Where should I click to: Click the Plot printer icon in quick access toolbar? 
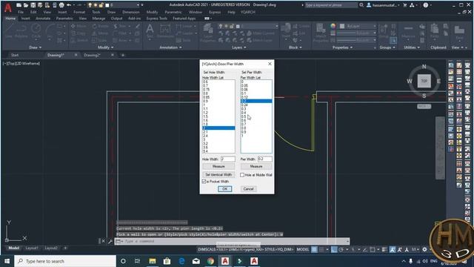(61, 5)
